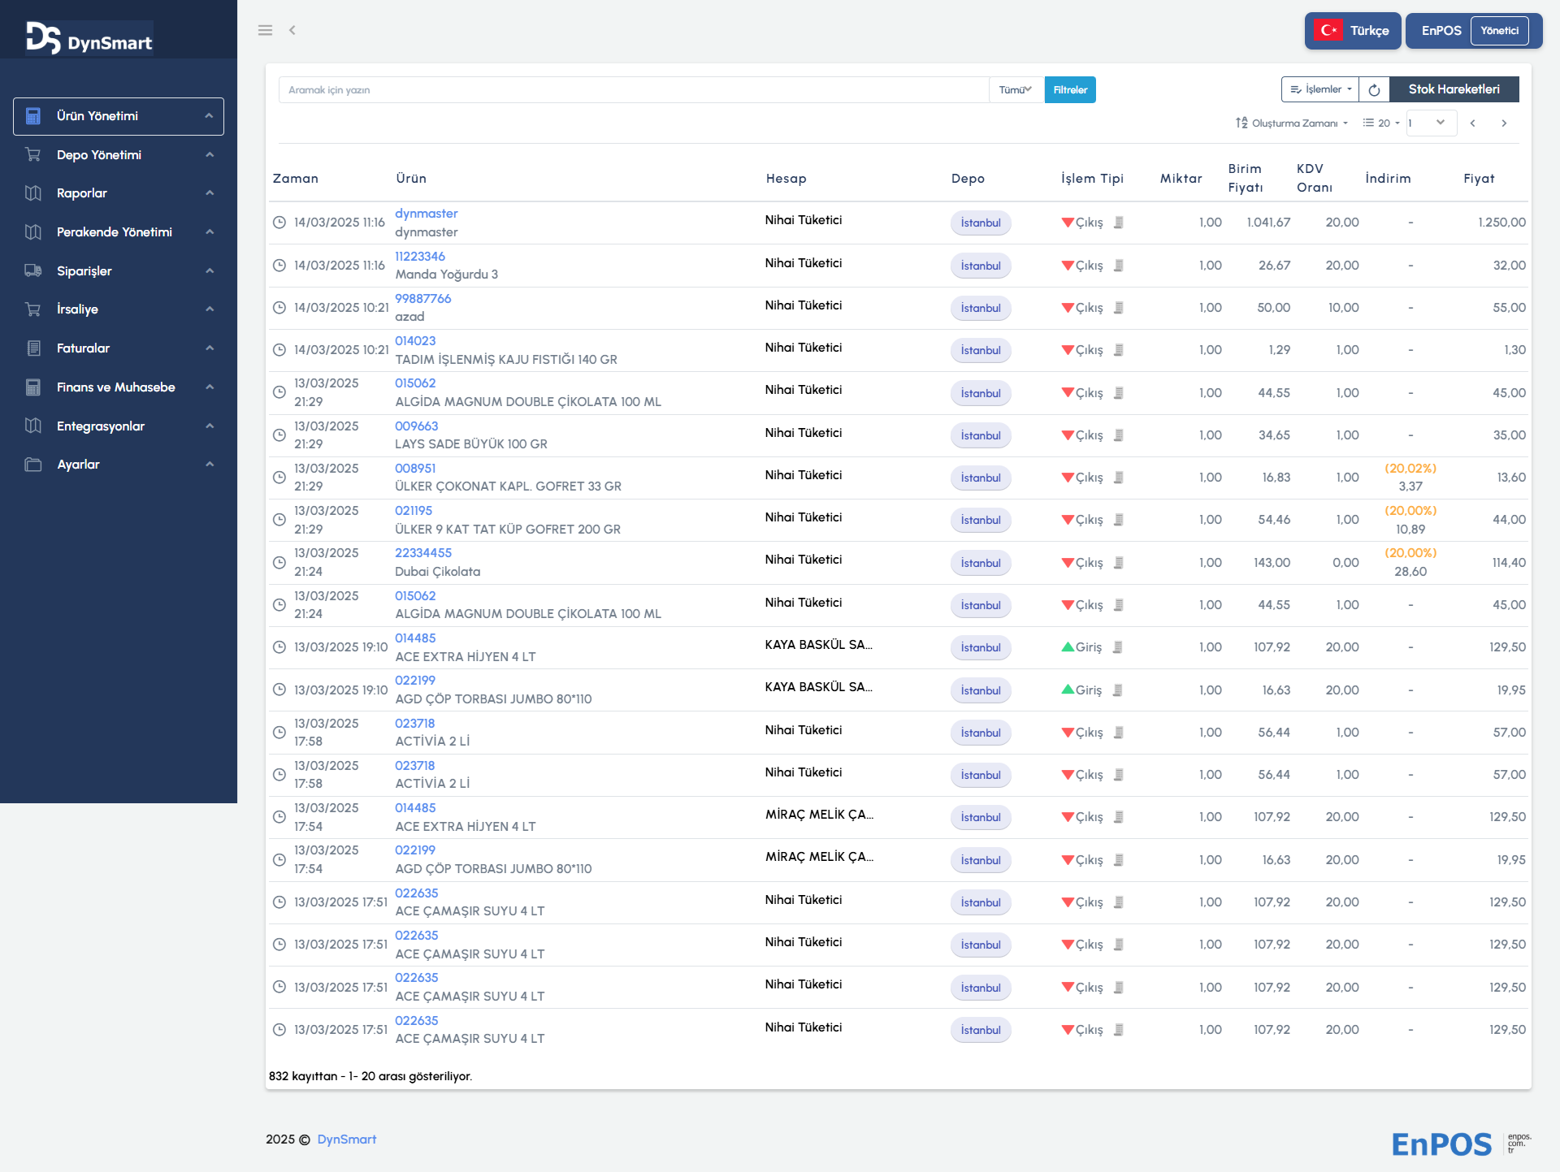Change the 20 rows-per-page selector

click(1382, 123)
